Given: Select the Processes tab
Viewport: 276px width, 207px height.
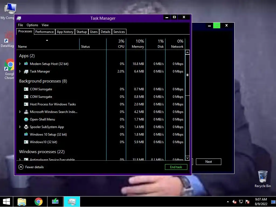Looking at the screenshot, I should 25,31.
